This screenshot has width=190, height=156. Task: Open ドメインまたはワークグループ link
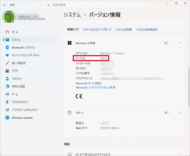pyautogui.click(x=97, y=30)
